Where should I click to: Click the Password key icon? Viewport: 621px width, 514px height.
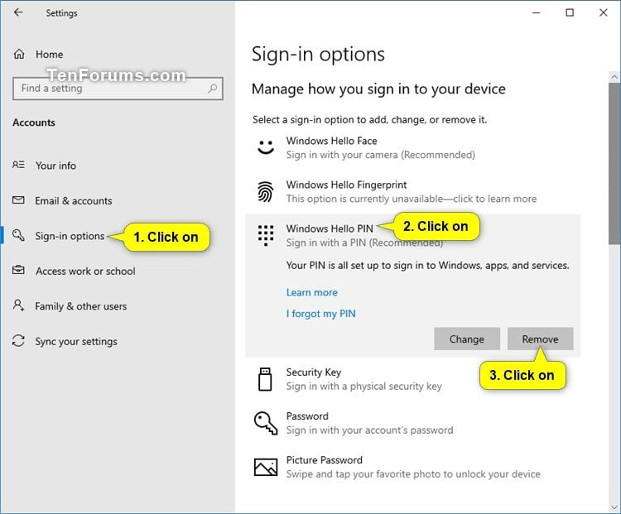point(265,423)
